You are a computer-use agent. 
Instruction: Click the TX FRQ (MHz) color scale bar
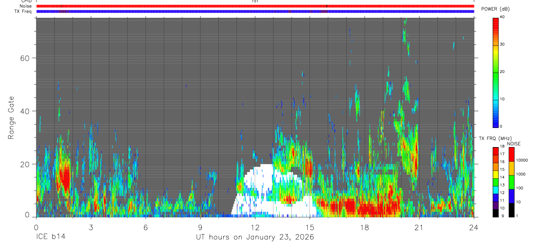point(496,182)
